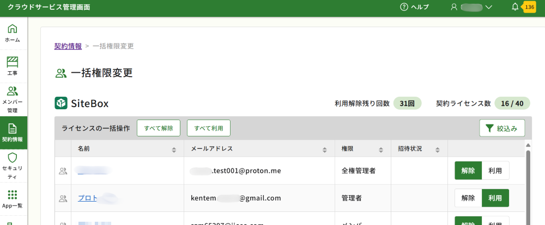Click the 契約情報 breadcrumb link

(68, 46)
